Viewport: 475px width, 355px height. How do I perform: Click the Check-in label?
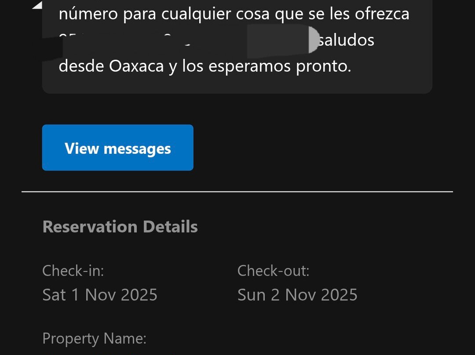coord(73,271)
